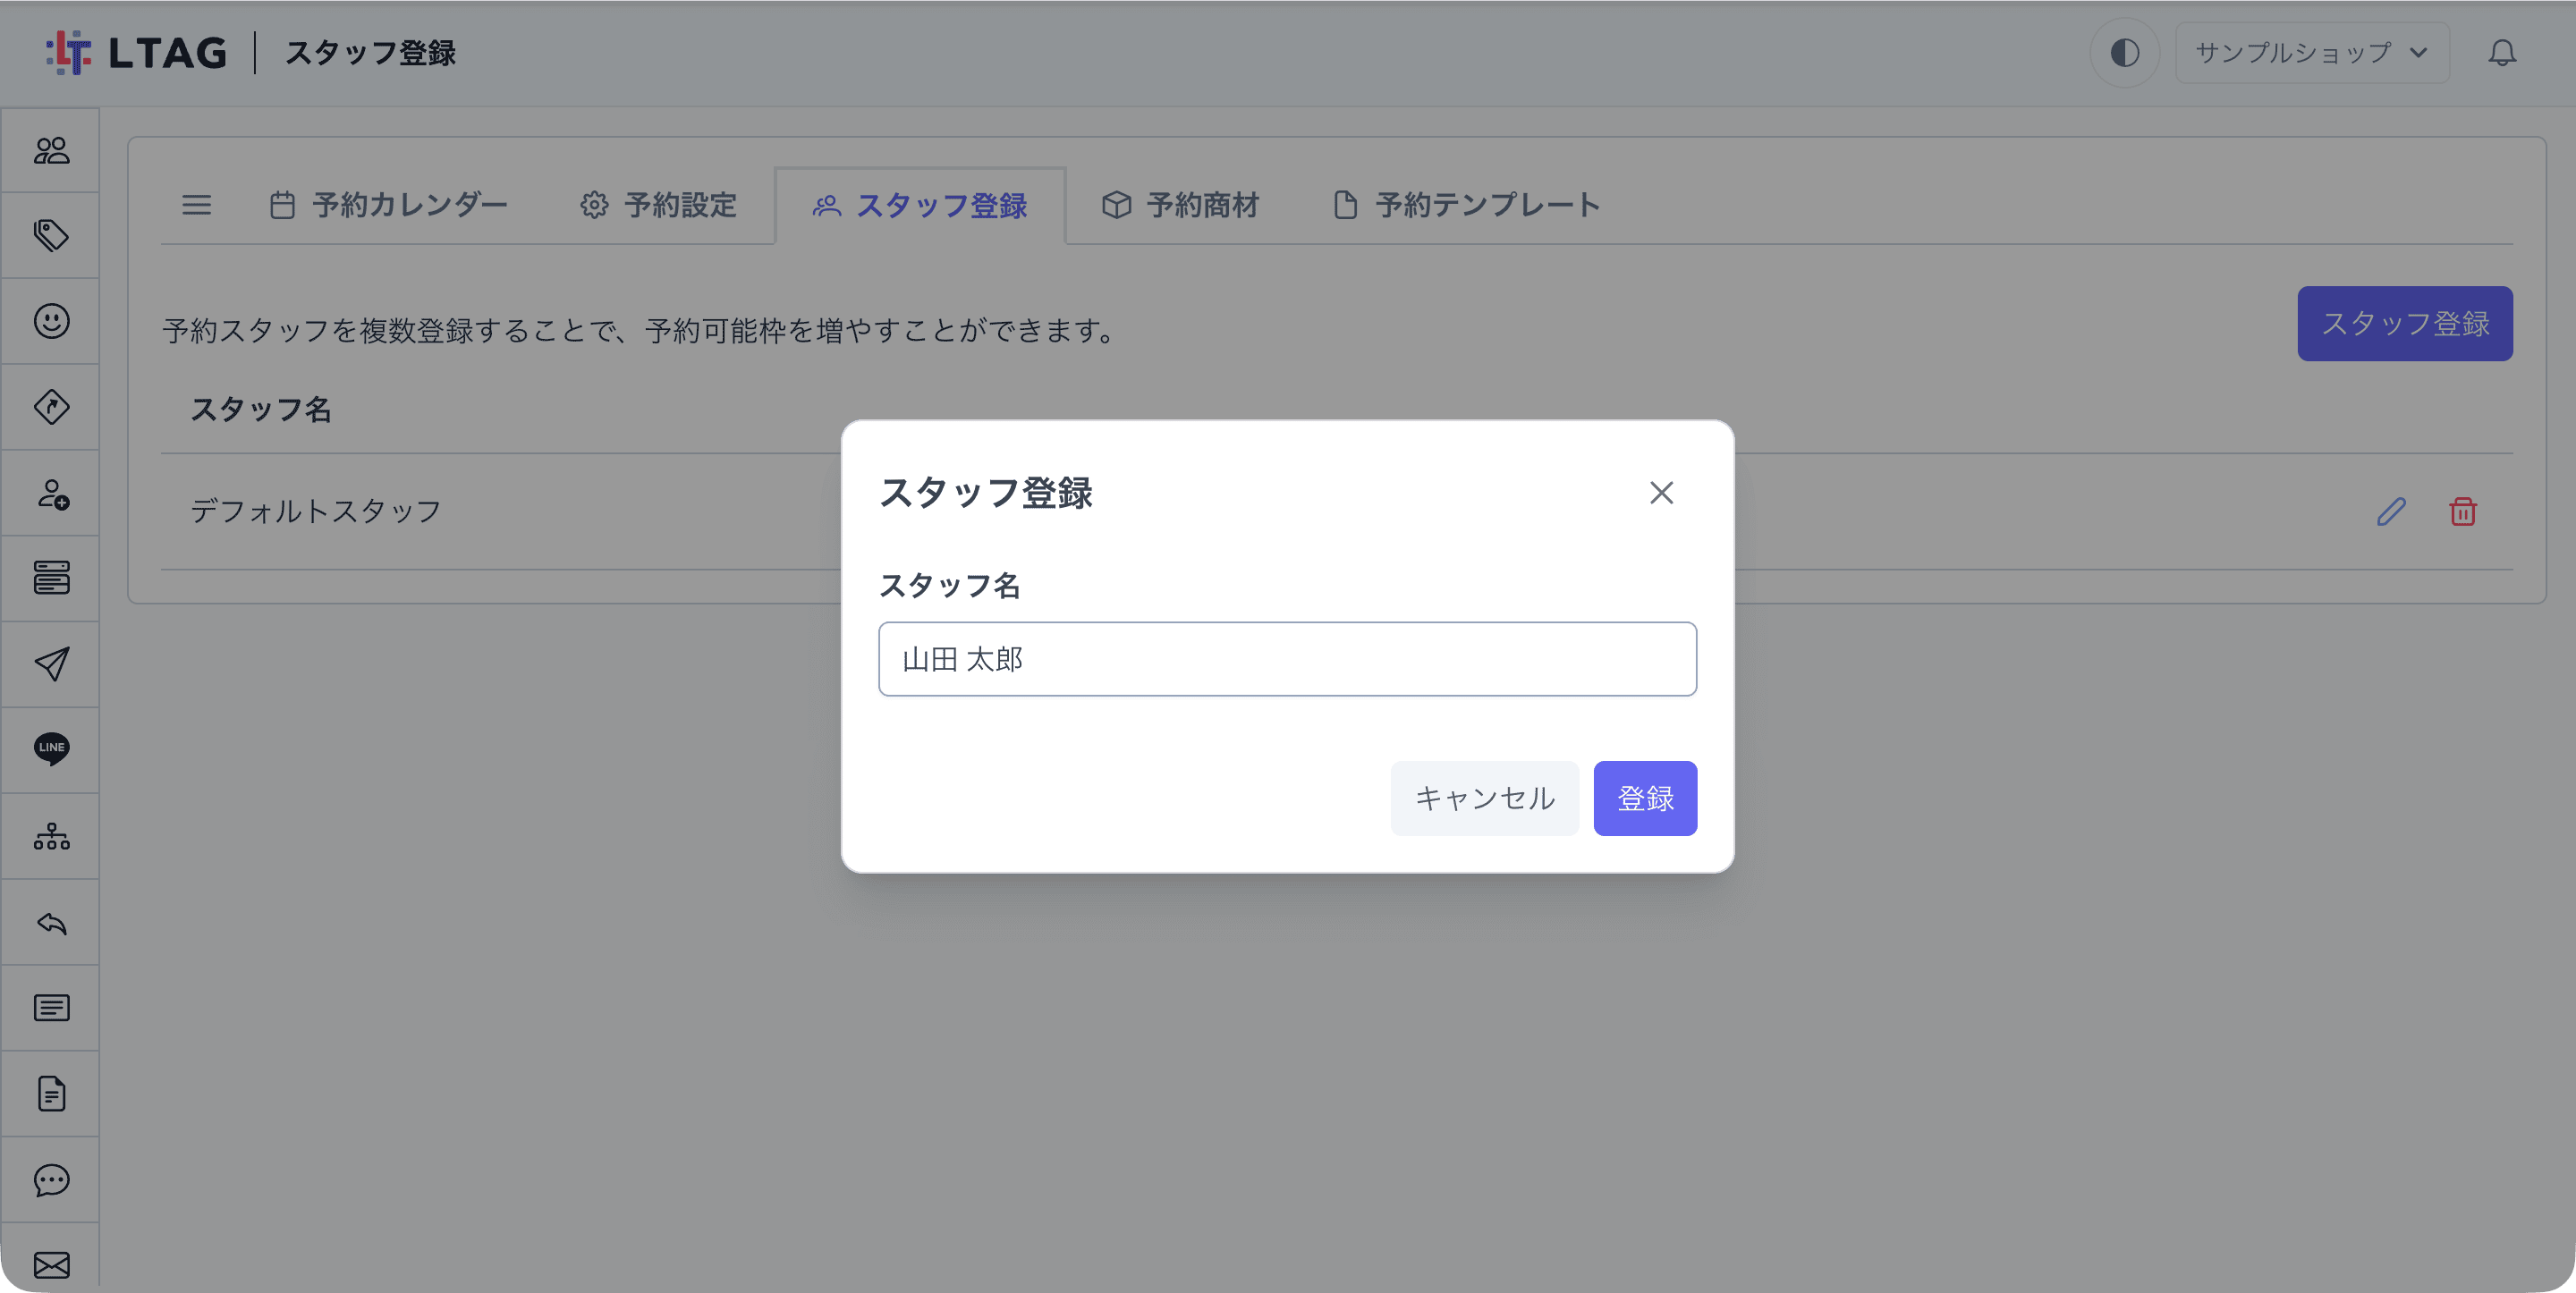This screenshot has height=1293, width=2576.
Task: Click the paper plane send icon
Action: click(x=51, y=664)
